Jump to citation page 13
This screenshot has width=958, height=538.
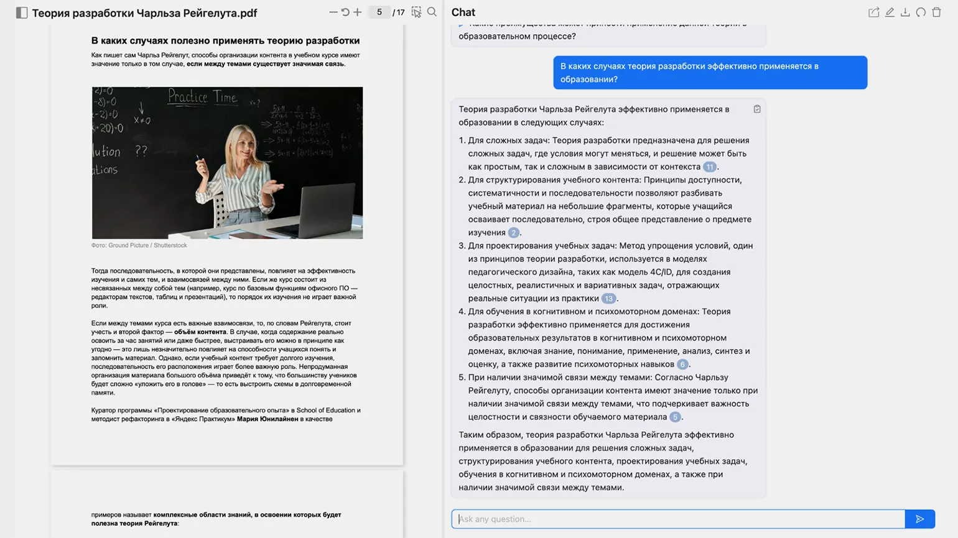pos(608,299)
